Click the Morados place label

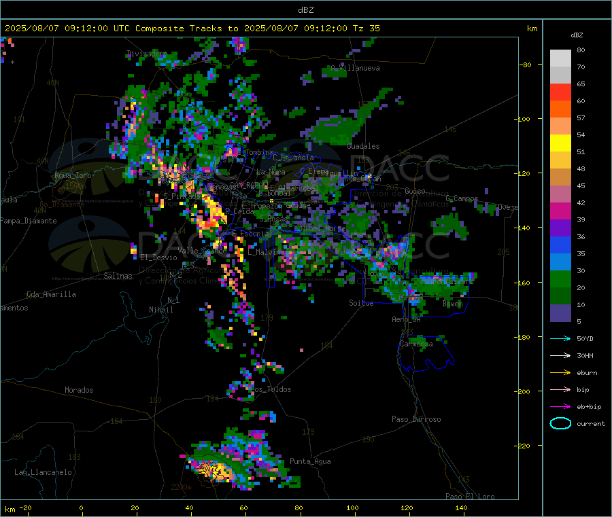click(x=79, y=390)
